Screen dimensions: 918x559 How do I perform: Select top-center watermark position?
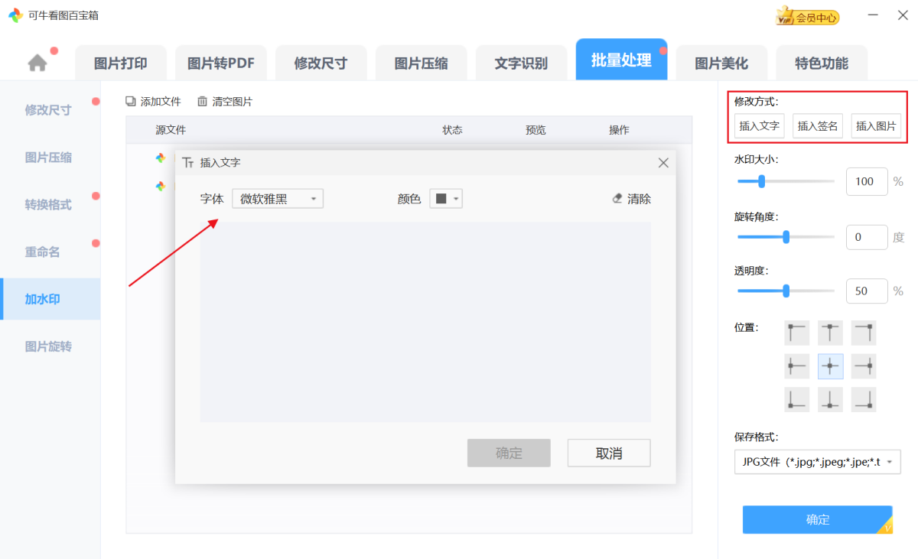click(x=830, y=333)
